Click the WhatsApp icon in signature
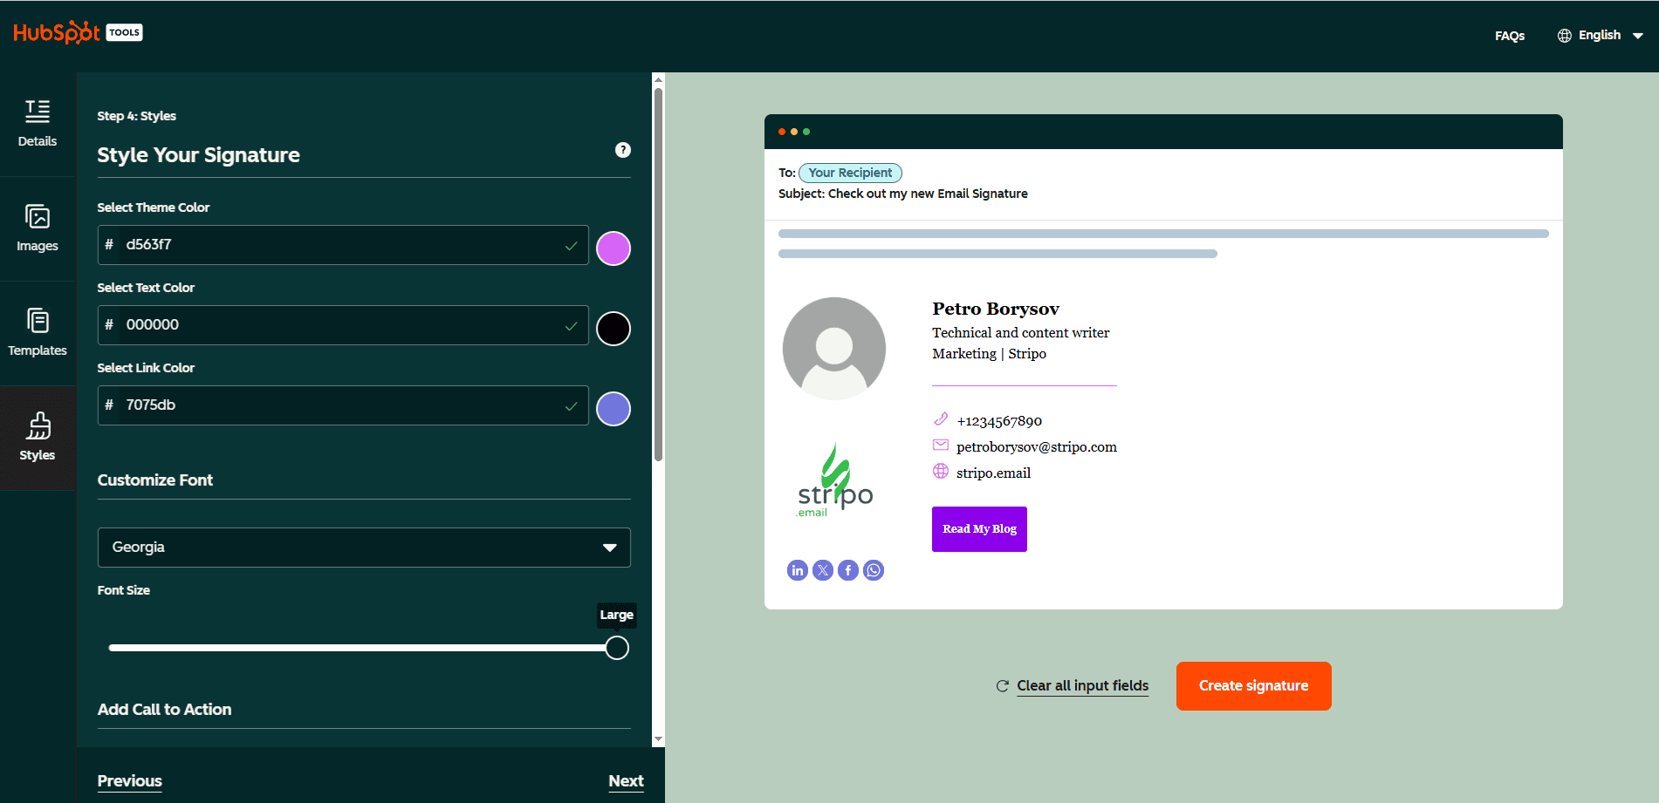Viewport: 1659px width, 803px height. 874,570
